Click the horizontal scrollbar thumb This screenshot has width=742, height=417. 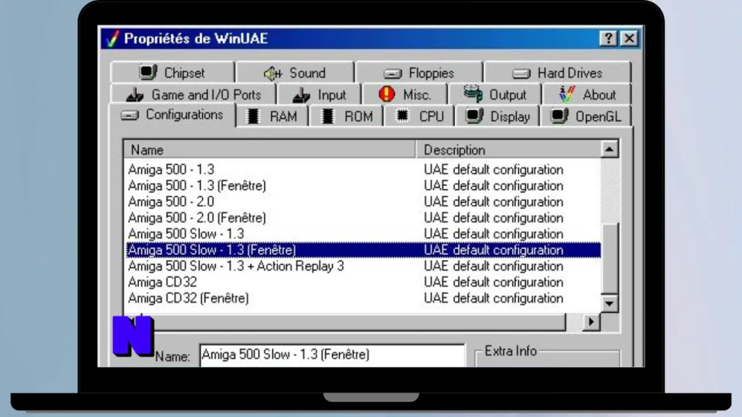[359, 322]
